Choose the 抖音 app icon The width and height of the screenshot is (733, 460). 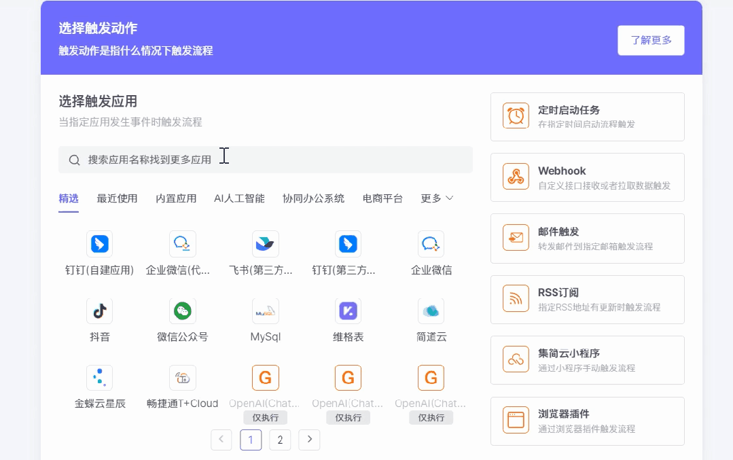100,311
